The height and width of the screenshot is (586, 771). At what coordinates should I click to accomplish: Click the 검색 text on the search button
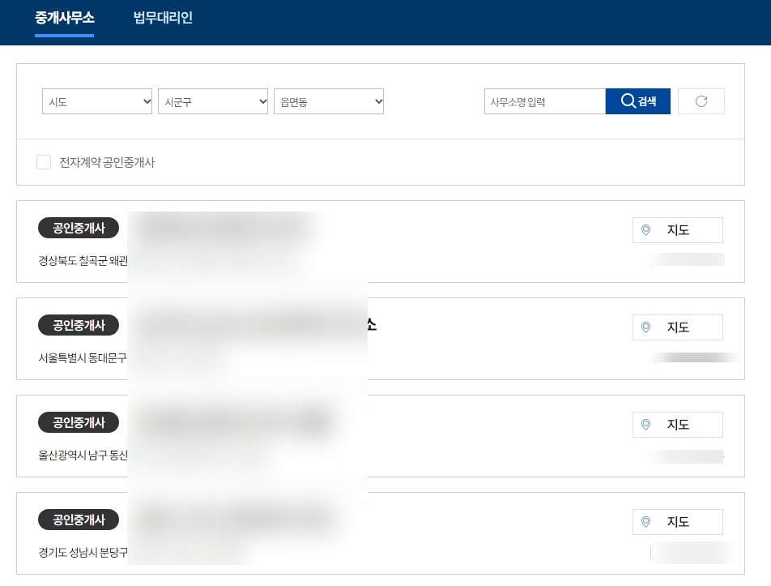647,101
